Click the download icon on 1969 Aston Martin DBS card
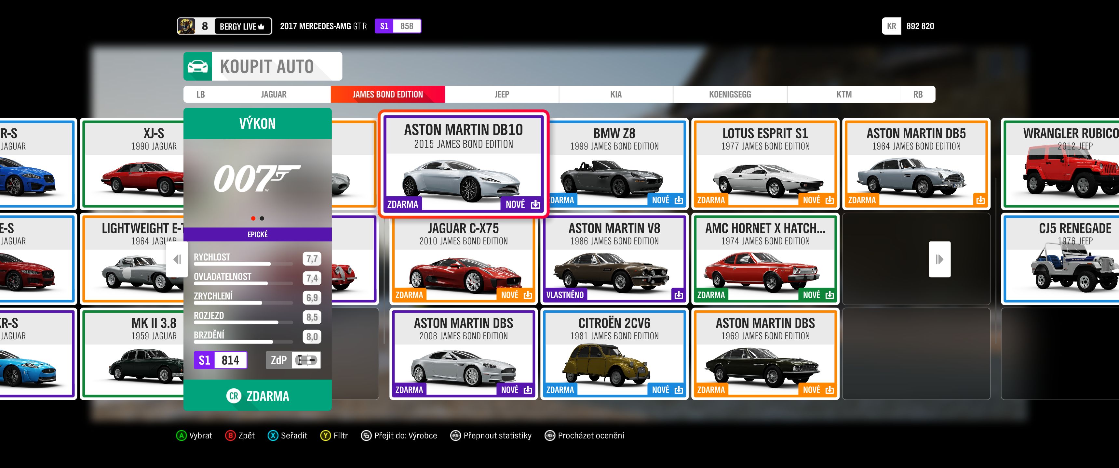This screenshot has width=1119, height=468. 830,390
